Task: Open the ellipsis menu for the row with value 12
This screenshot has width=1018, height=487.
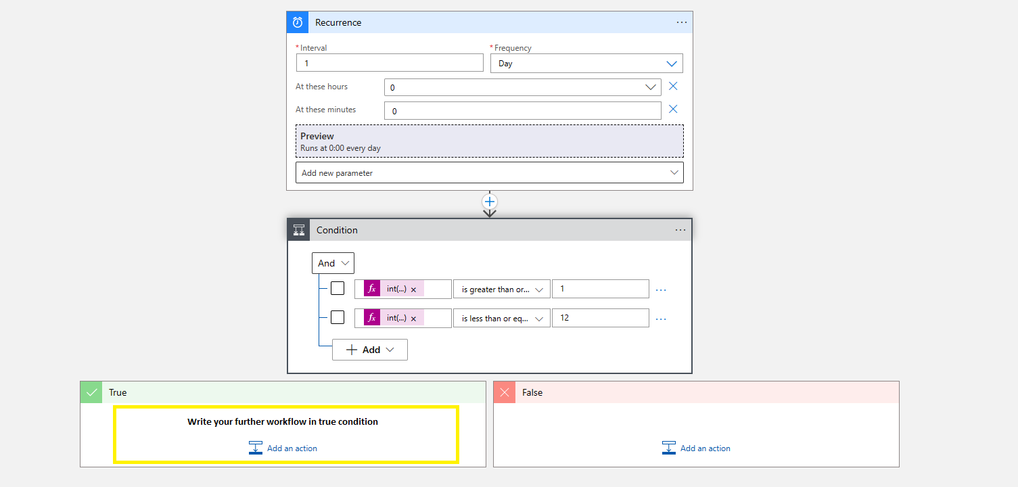Action: (662, 319)
